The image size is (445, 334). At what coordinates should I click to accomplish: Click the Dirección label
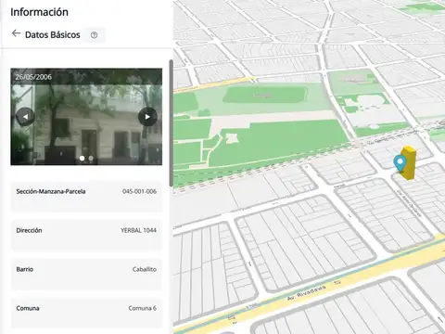(29, 230)
